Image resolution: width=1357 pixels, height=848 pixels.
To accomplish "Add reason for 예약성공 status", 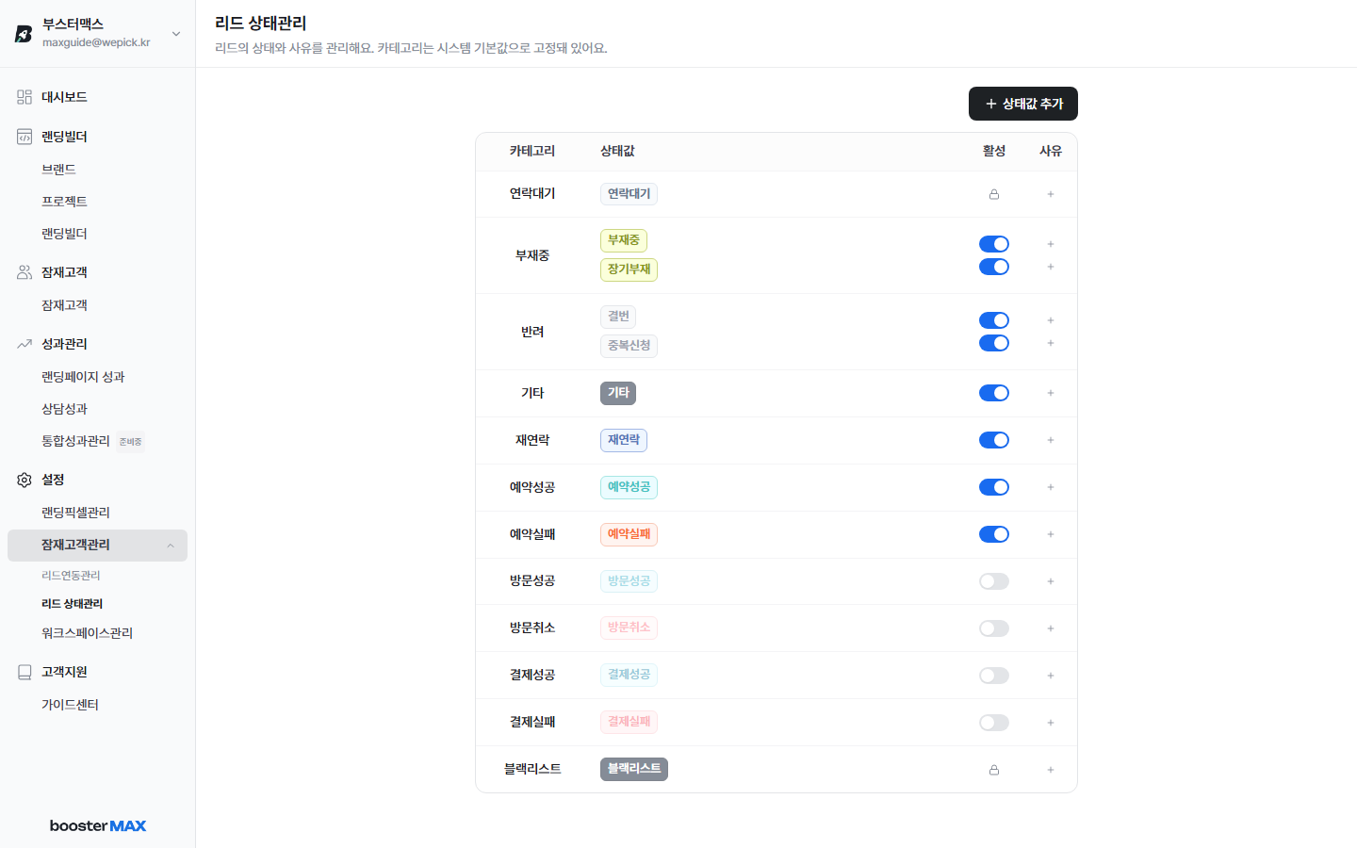I will 1051,487.
